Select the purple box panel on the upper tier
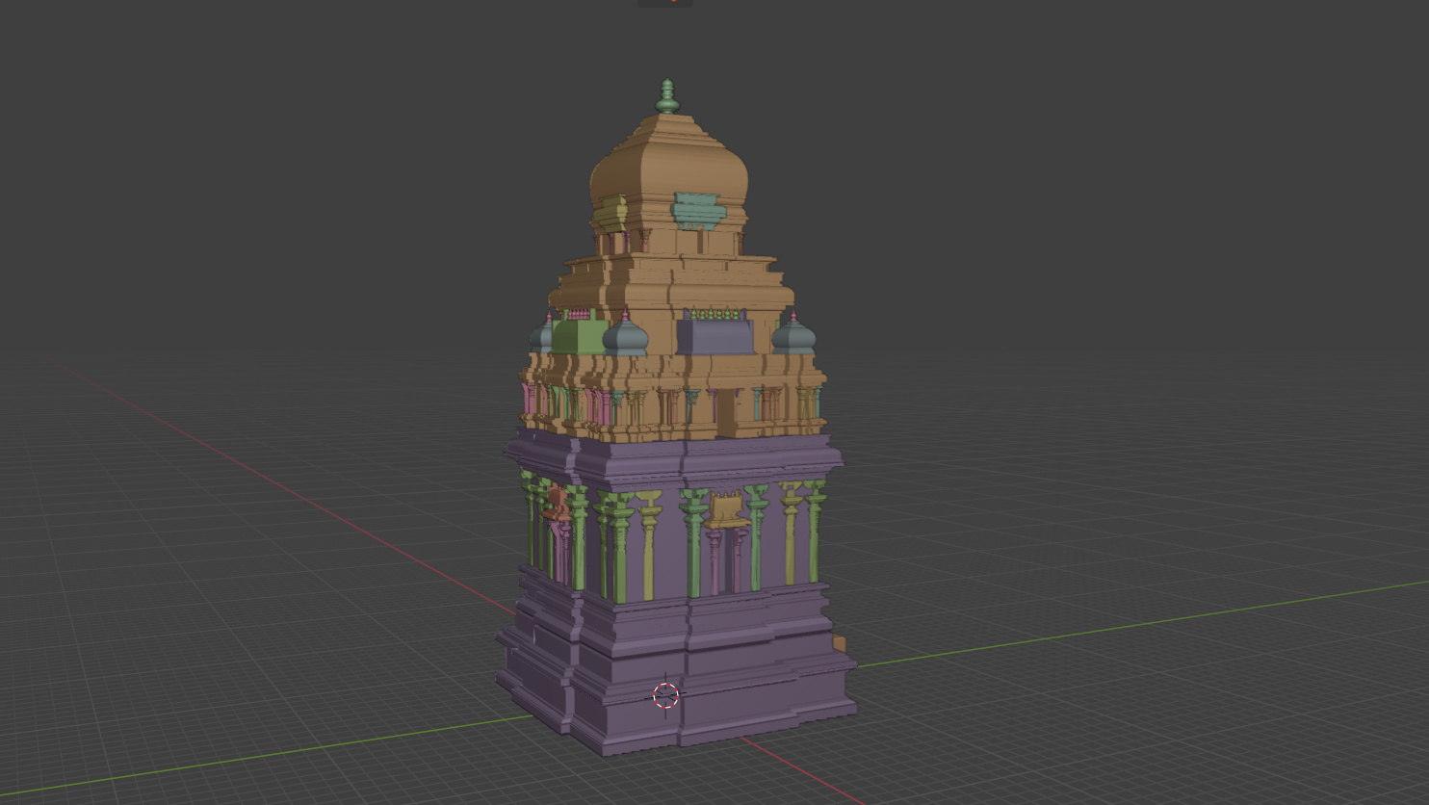The height and width of the screenshot is (805, 1429). 715,337
